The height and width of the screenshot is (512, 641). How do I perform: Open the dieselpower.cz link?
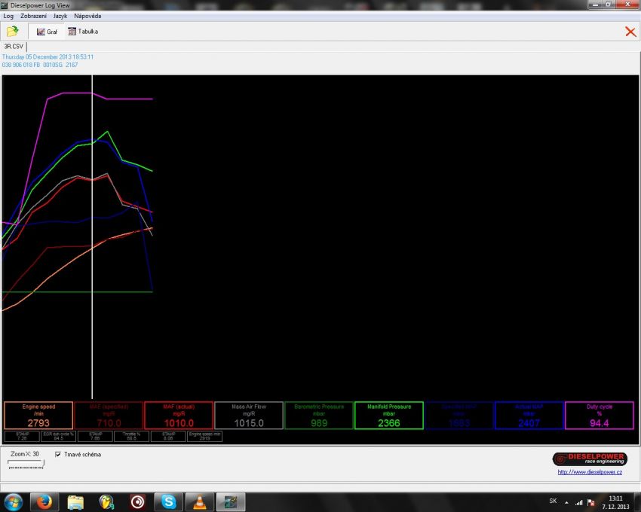tap(590, 472)
